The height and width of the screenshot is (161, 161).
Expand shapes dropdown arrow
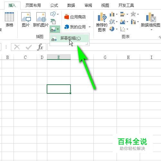[58, 14]
